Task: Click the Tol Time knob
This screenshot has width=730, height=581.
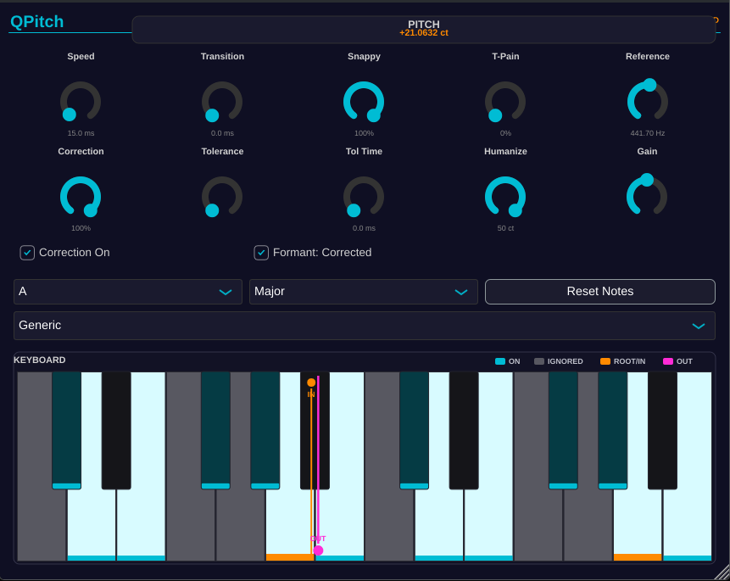Action: pyautogui.click(x=364, y=197)
